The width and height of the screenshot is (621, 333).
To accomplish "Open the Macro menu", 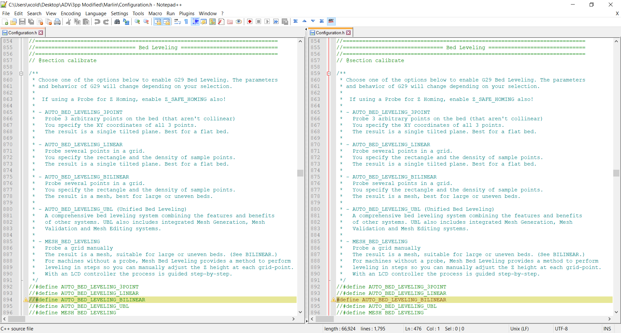I will (155, 14).
